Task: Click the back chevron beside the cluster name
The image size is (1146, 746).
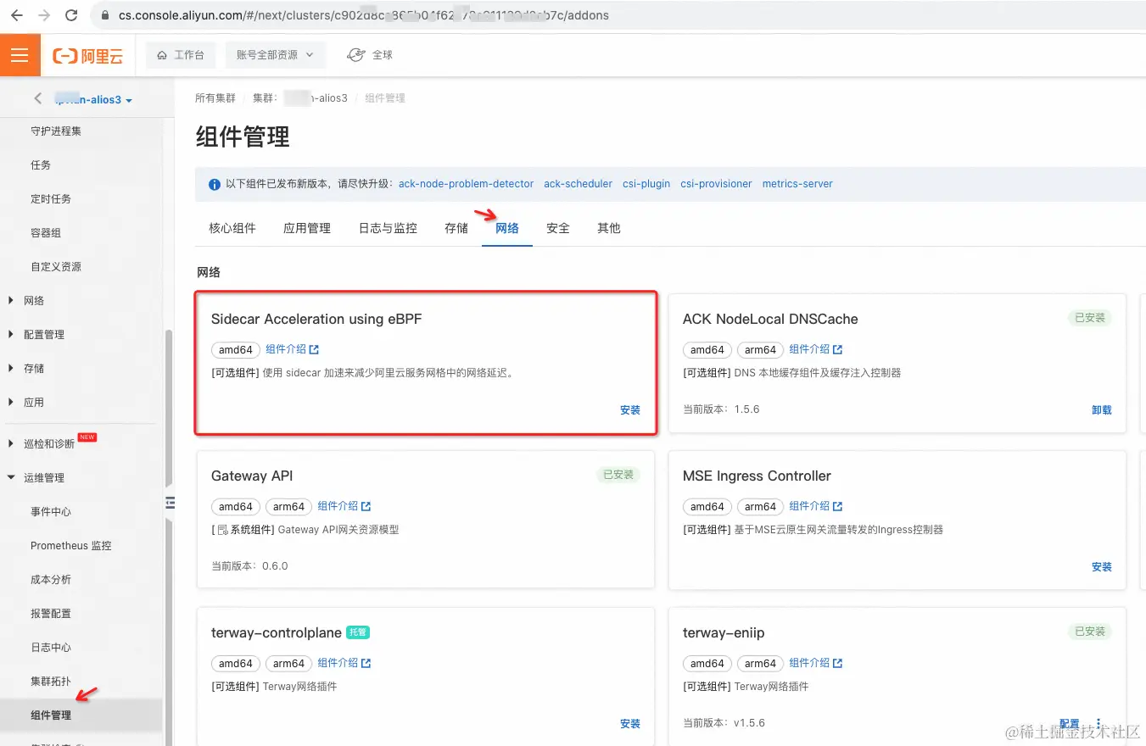Action: click(37, 99)
